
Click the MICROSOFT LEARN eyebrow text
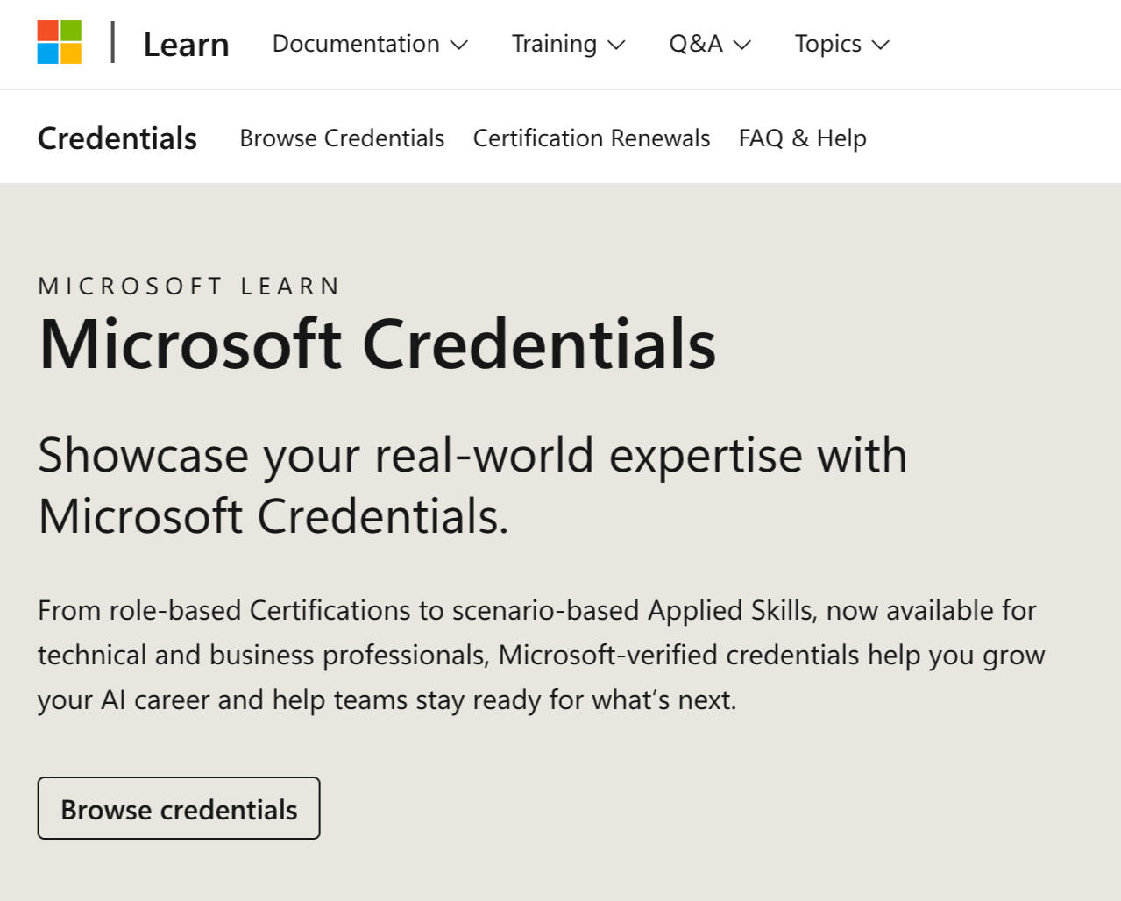(188, 286)
